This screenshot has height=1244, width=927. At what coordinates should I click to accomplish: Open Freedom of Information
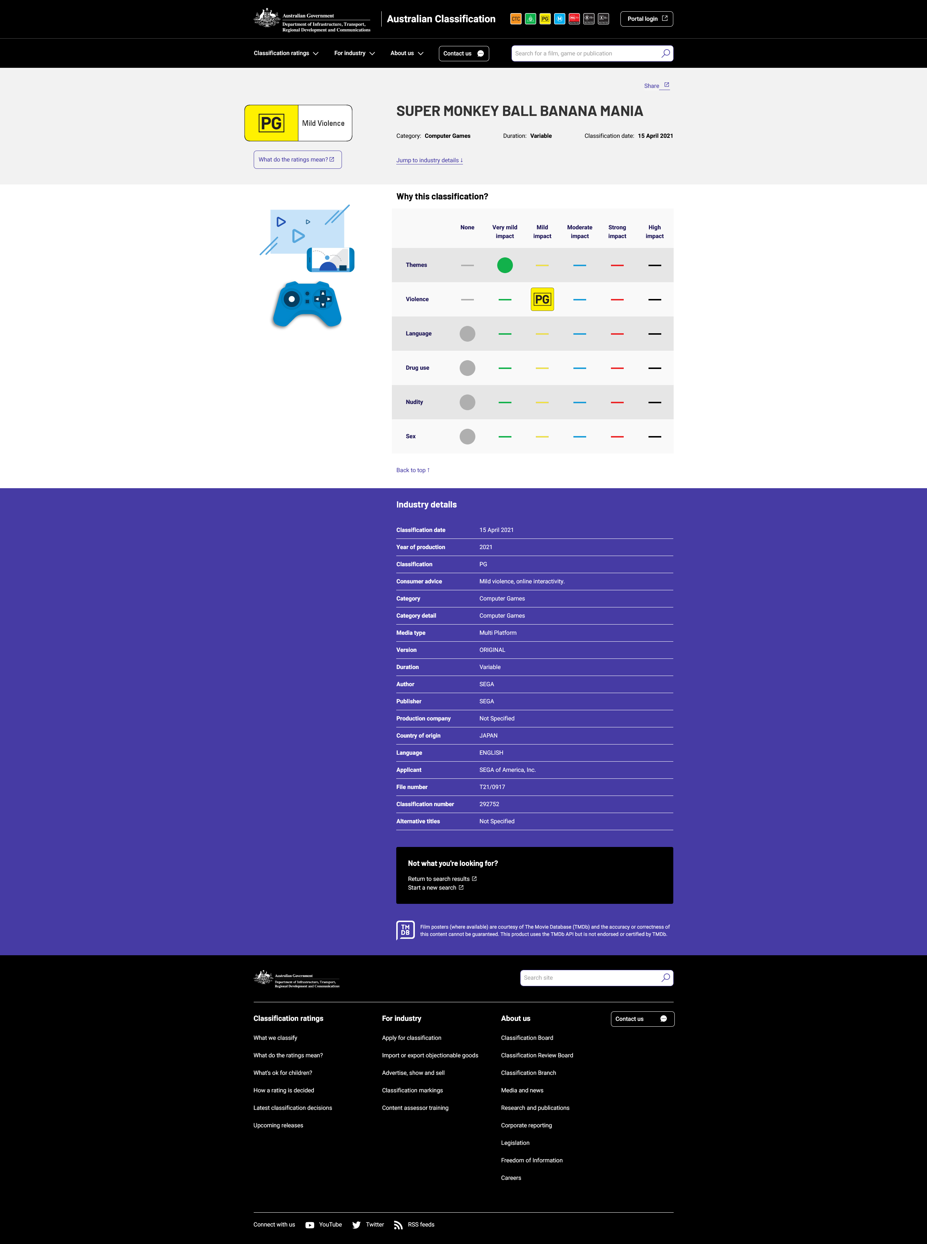[x=532, y=1161]
